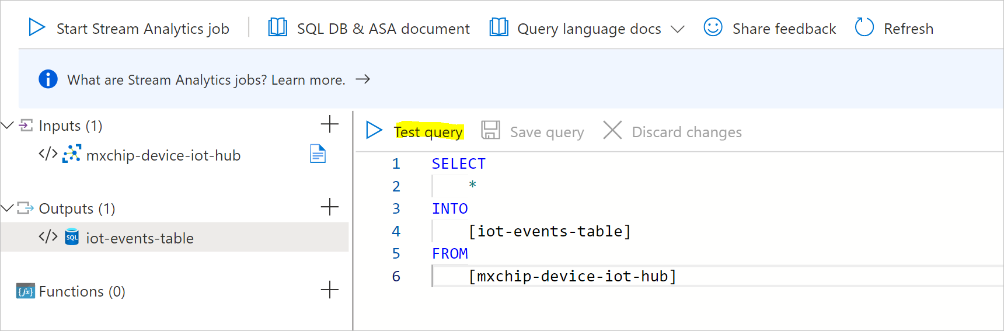Click the Test query play icon
The height and width of the screenshot is (331, 1004).
[x=374, y=130]
